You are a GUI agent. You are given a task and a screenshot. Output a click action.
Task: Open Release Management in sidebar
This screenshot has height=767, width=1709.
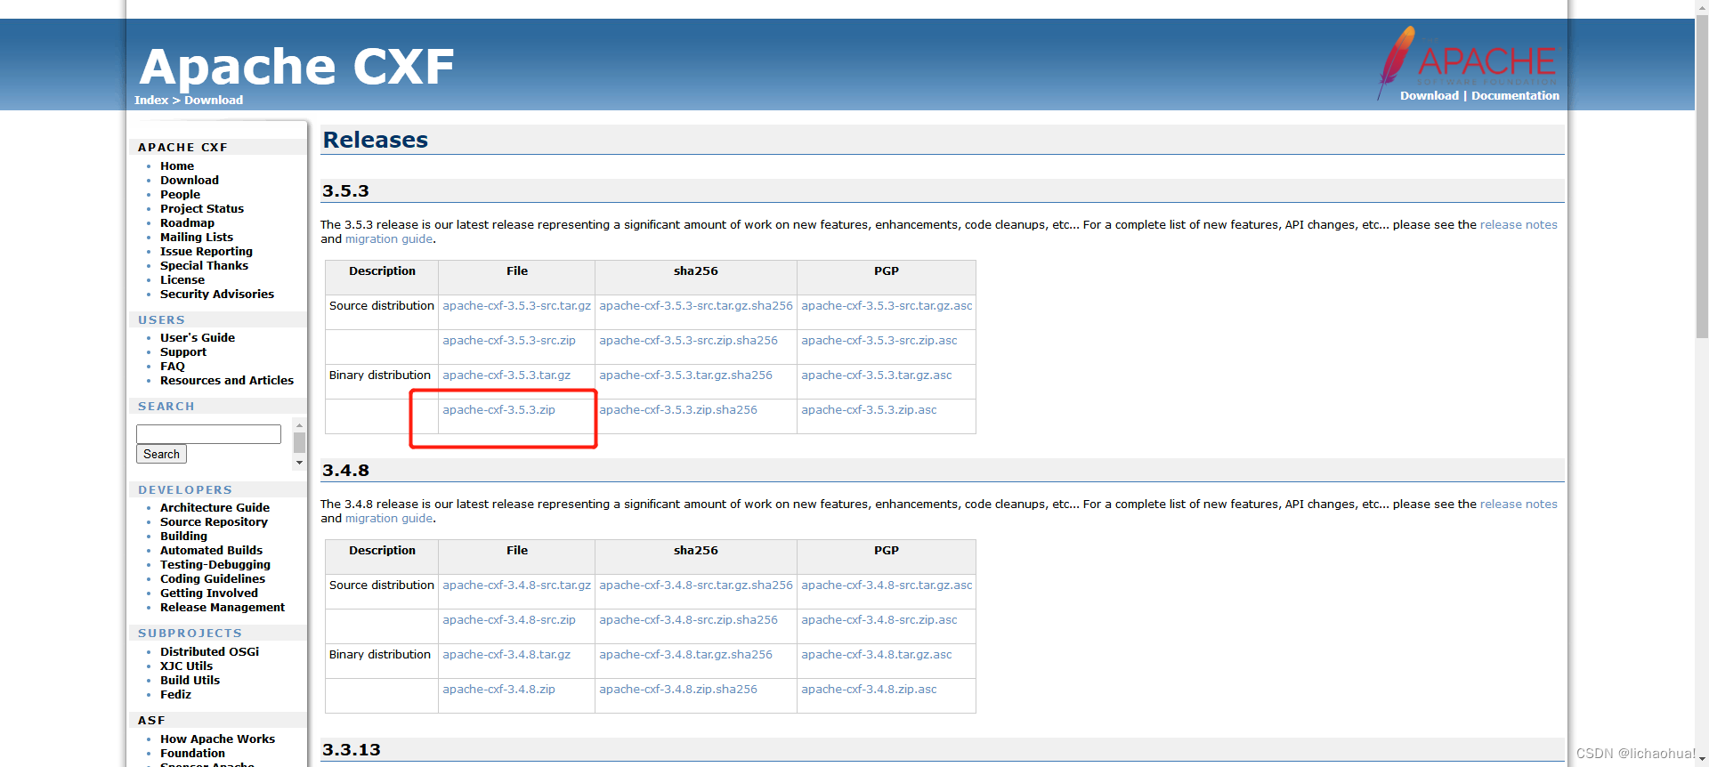tap(223, 608)
